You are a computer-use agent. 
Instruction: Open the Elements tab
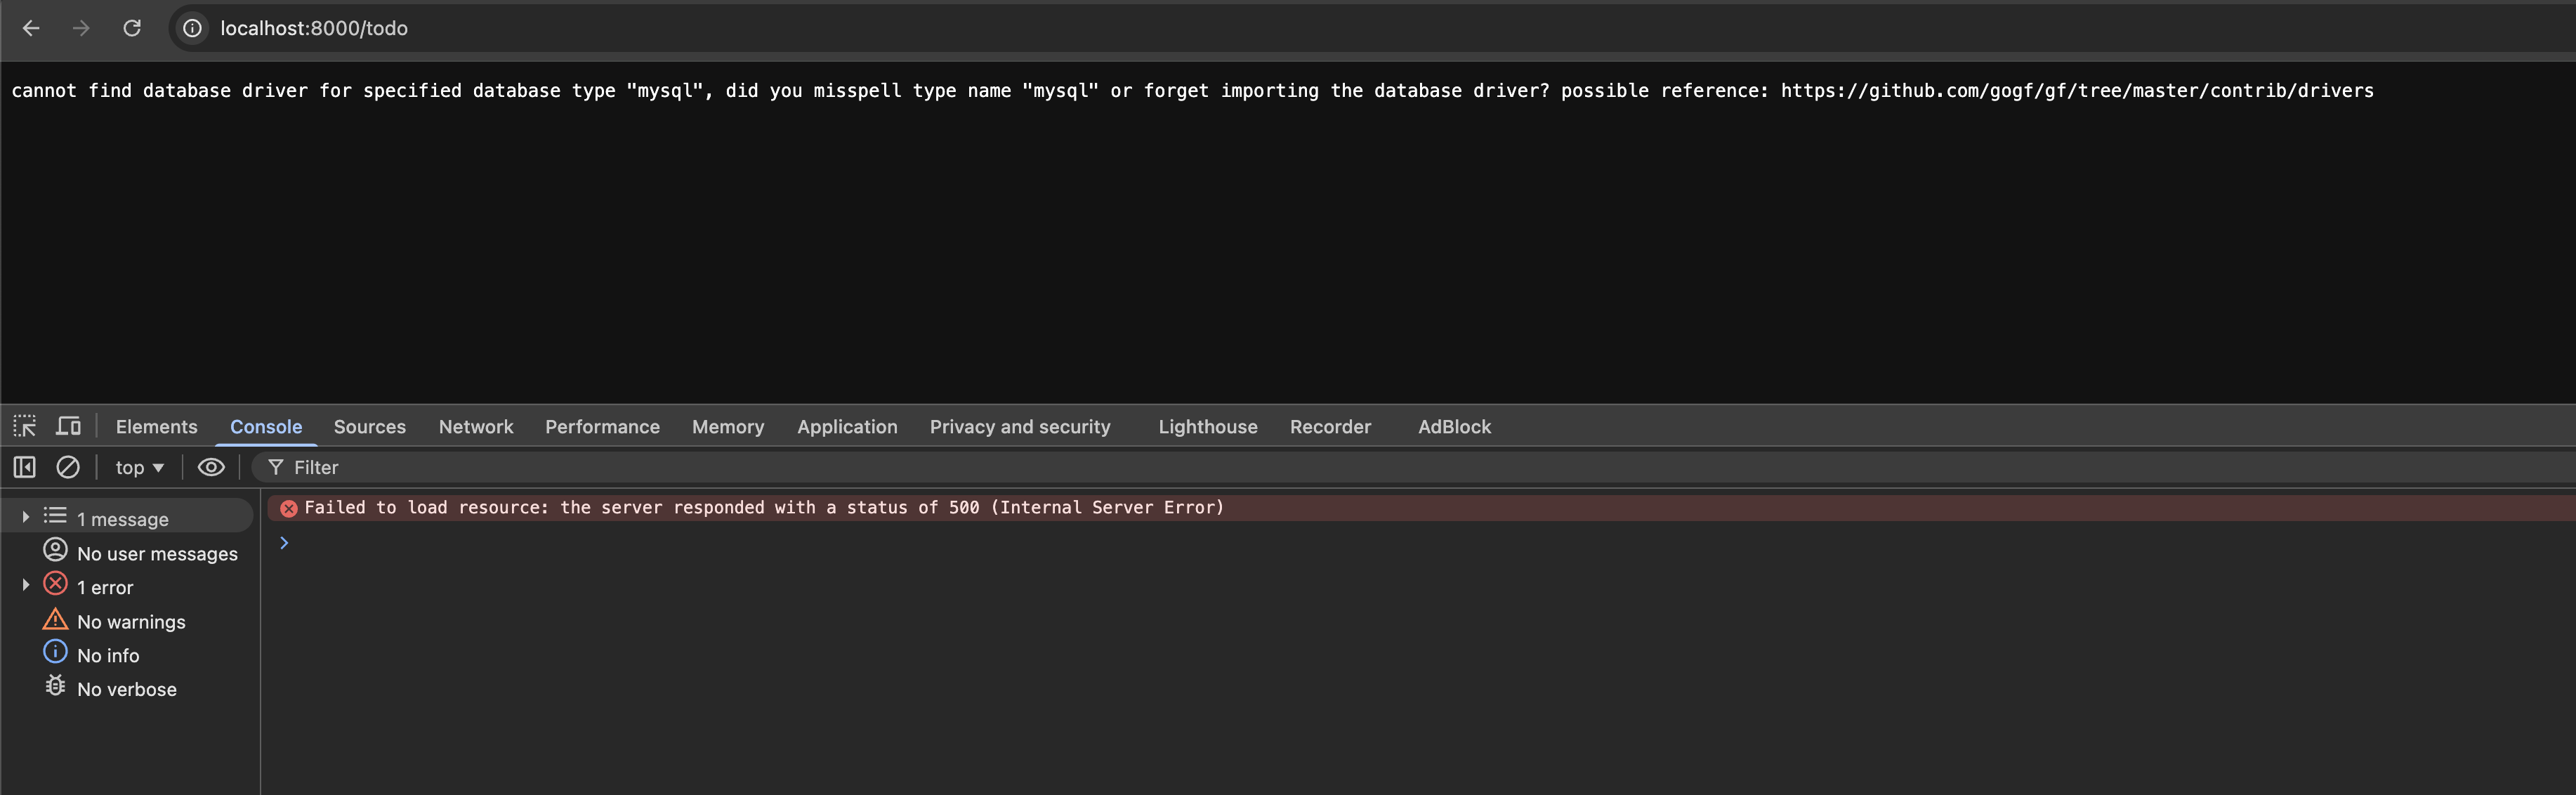click(156, 426)
